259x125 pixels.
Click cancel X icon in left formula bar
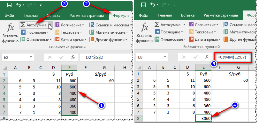(50, 57)
